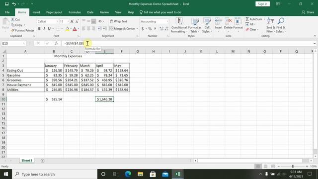Expand the Fill dropdown
This screenshot has width=318, height=179.
[x=255, y=24]
